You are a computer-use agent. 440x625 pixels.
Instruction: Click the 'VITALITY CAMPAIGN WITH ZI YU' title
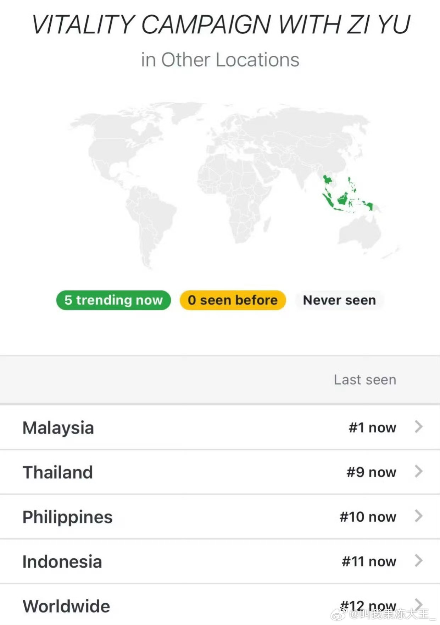click(x=221, y=25)
